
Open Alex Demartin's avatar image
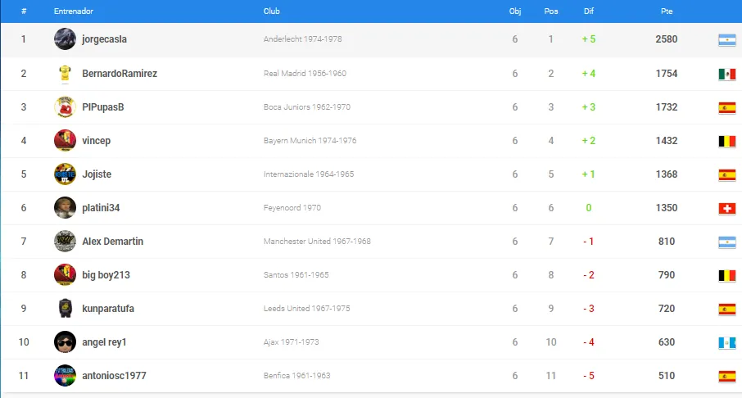pos(65,242)
